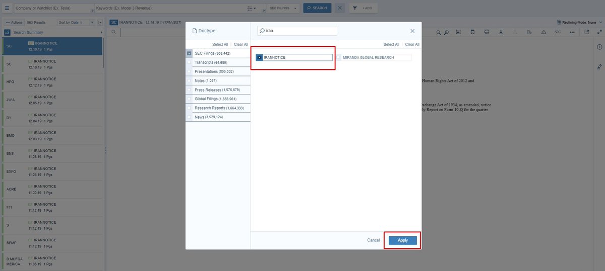Open the SEC source link icon

pyautogui.click(x=558, y=32)
